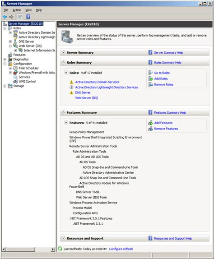Click the WMI Control icon
The width and height of the screenshot is (214, 259).
[15, 81]
